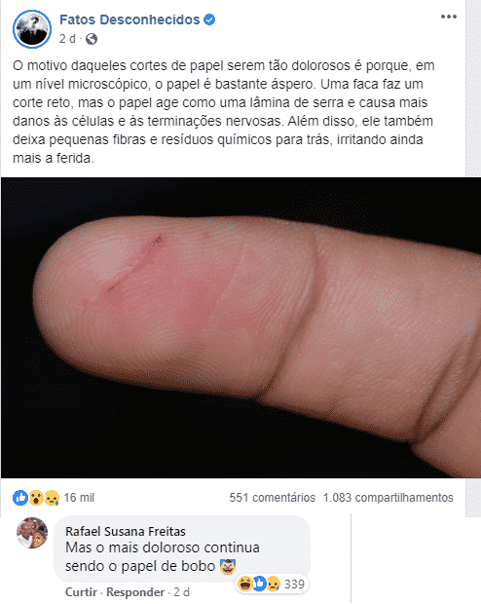Screen dimensions: 481x604
Task: Open the Fatos Desconhecidos page name link
Action: 129,19
